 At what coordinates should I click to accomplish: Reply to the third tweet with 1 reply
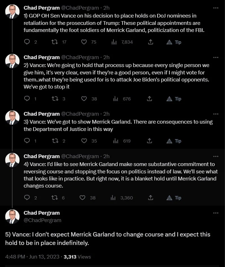pos(27,141)
